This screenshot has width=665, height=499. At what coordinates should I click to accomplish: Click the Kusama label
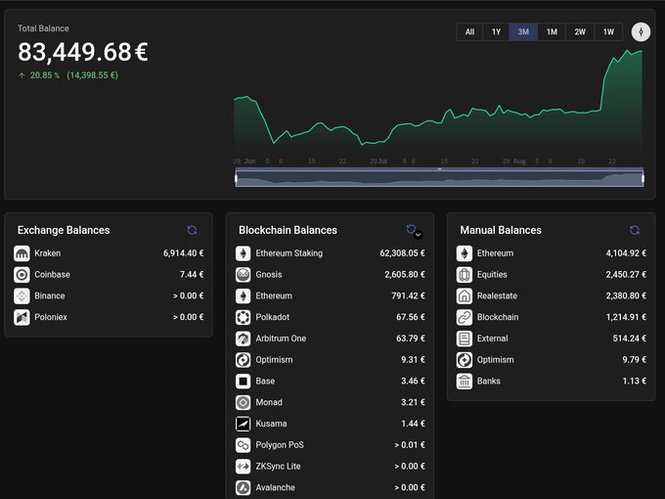pyautogui.click(x=271, y=424)
